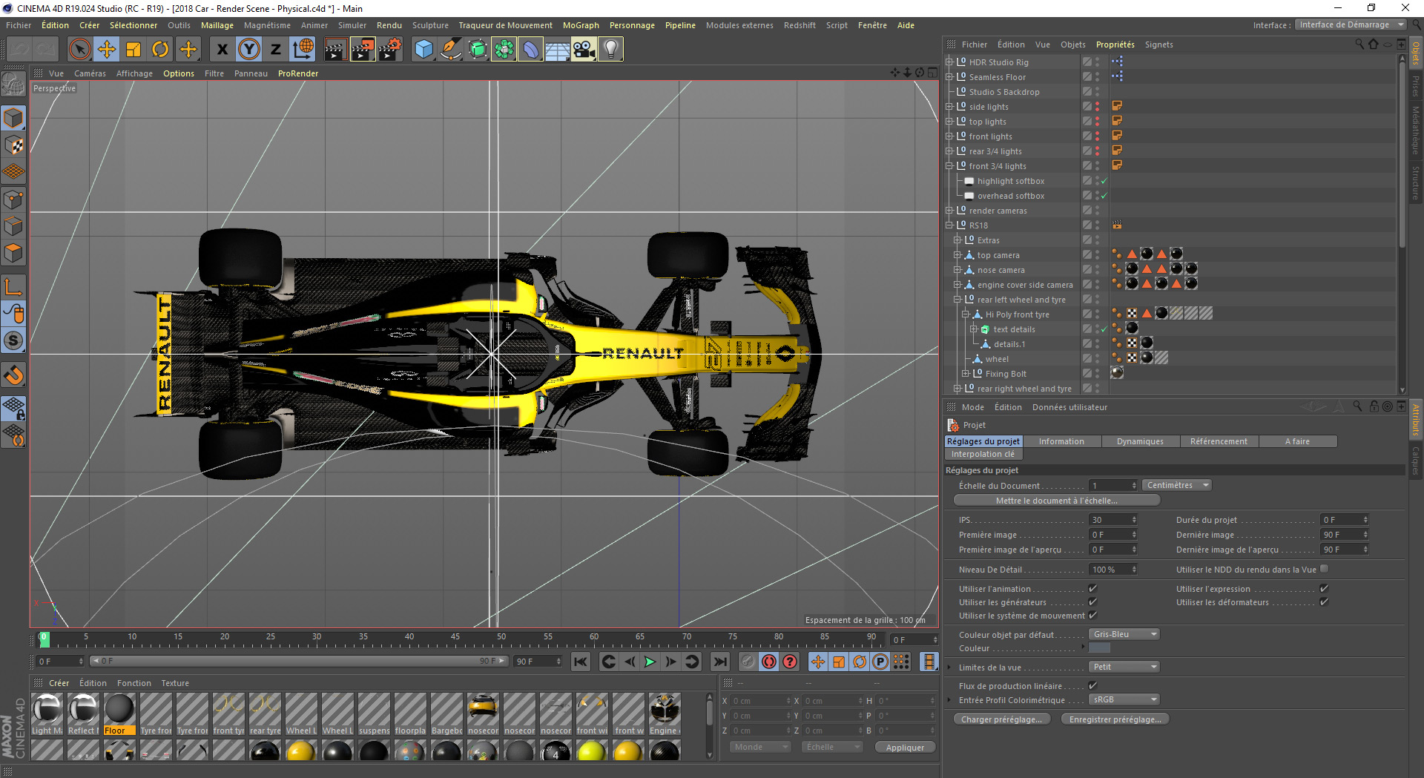Switch to Model mode in left palette
This screenshot has width=1424, height=778.
tap(13, 118)
